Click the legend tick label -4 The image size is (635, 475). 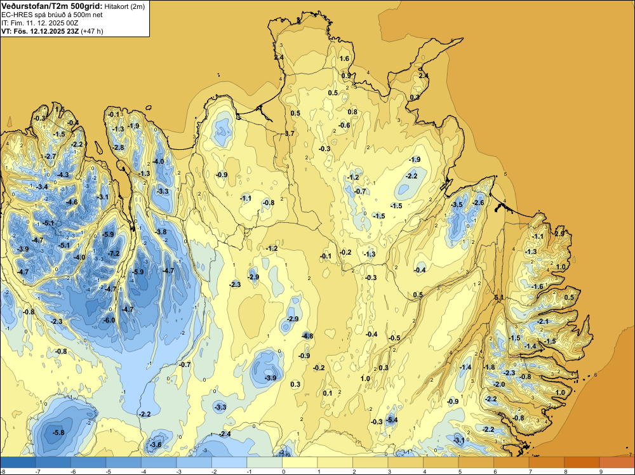(x=142, y=471)
